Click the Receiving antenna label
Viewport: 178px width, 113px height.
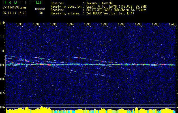coord(65,13)
